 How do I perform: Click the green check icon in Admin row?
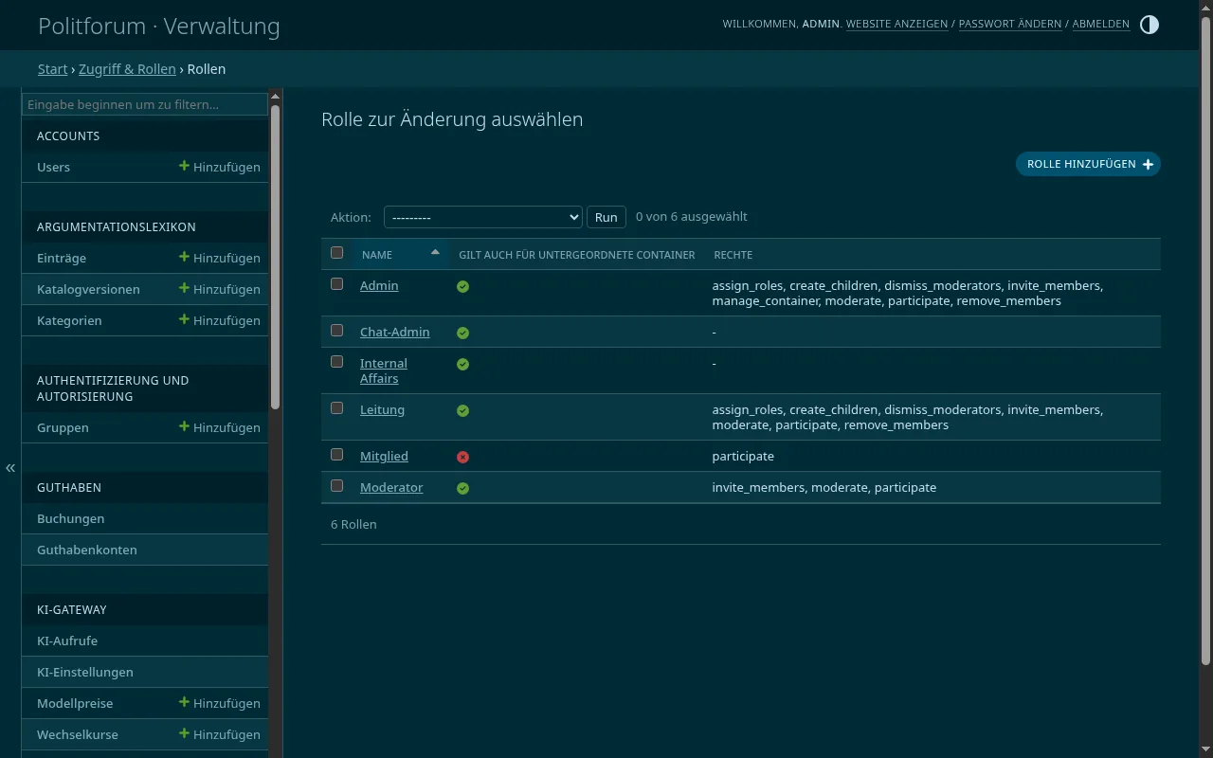point(462,286)
